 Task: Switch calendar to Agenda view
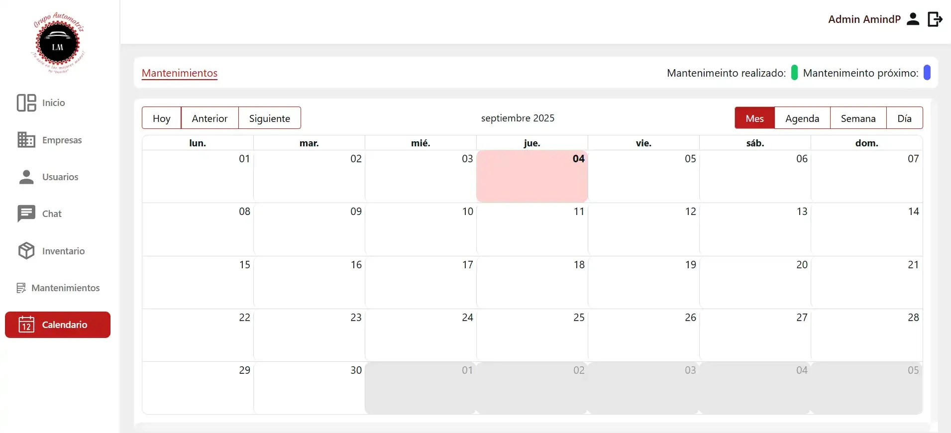[802, 118]
